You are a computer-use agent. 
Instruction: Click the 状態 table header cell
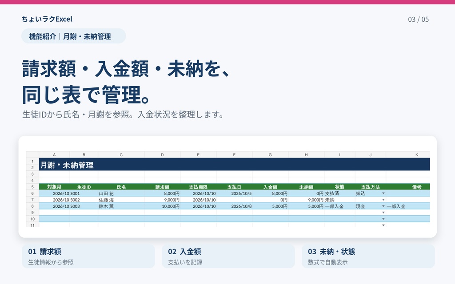(x=339, y=187)
